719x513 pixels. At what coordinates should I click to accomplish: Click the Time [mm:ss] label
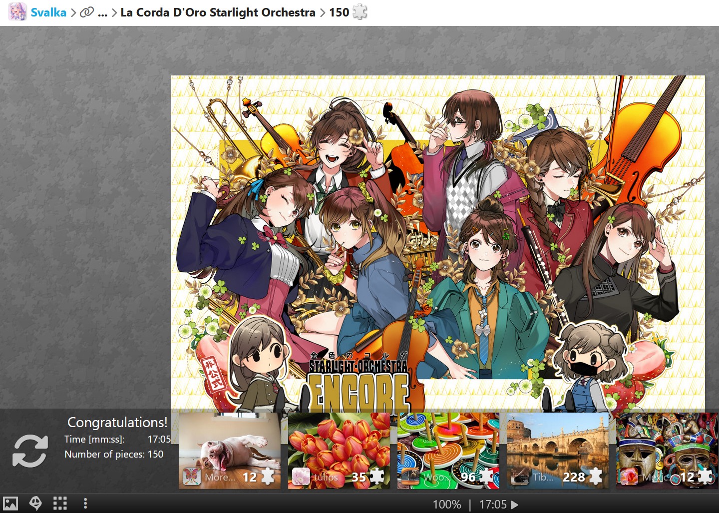94,439
